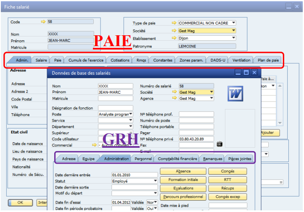This screenshot has width=304, height=212.
Task: Click the Patronyme LEMOINE field
Action: 207,46
